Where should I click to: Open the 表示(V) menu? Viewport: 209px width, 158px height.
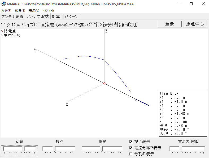34,11
